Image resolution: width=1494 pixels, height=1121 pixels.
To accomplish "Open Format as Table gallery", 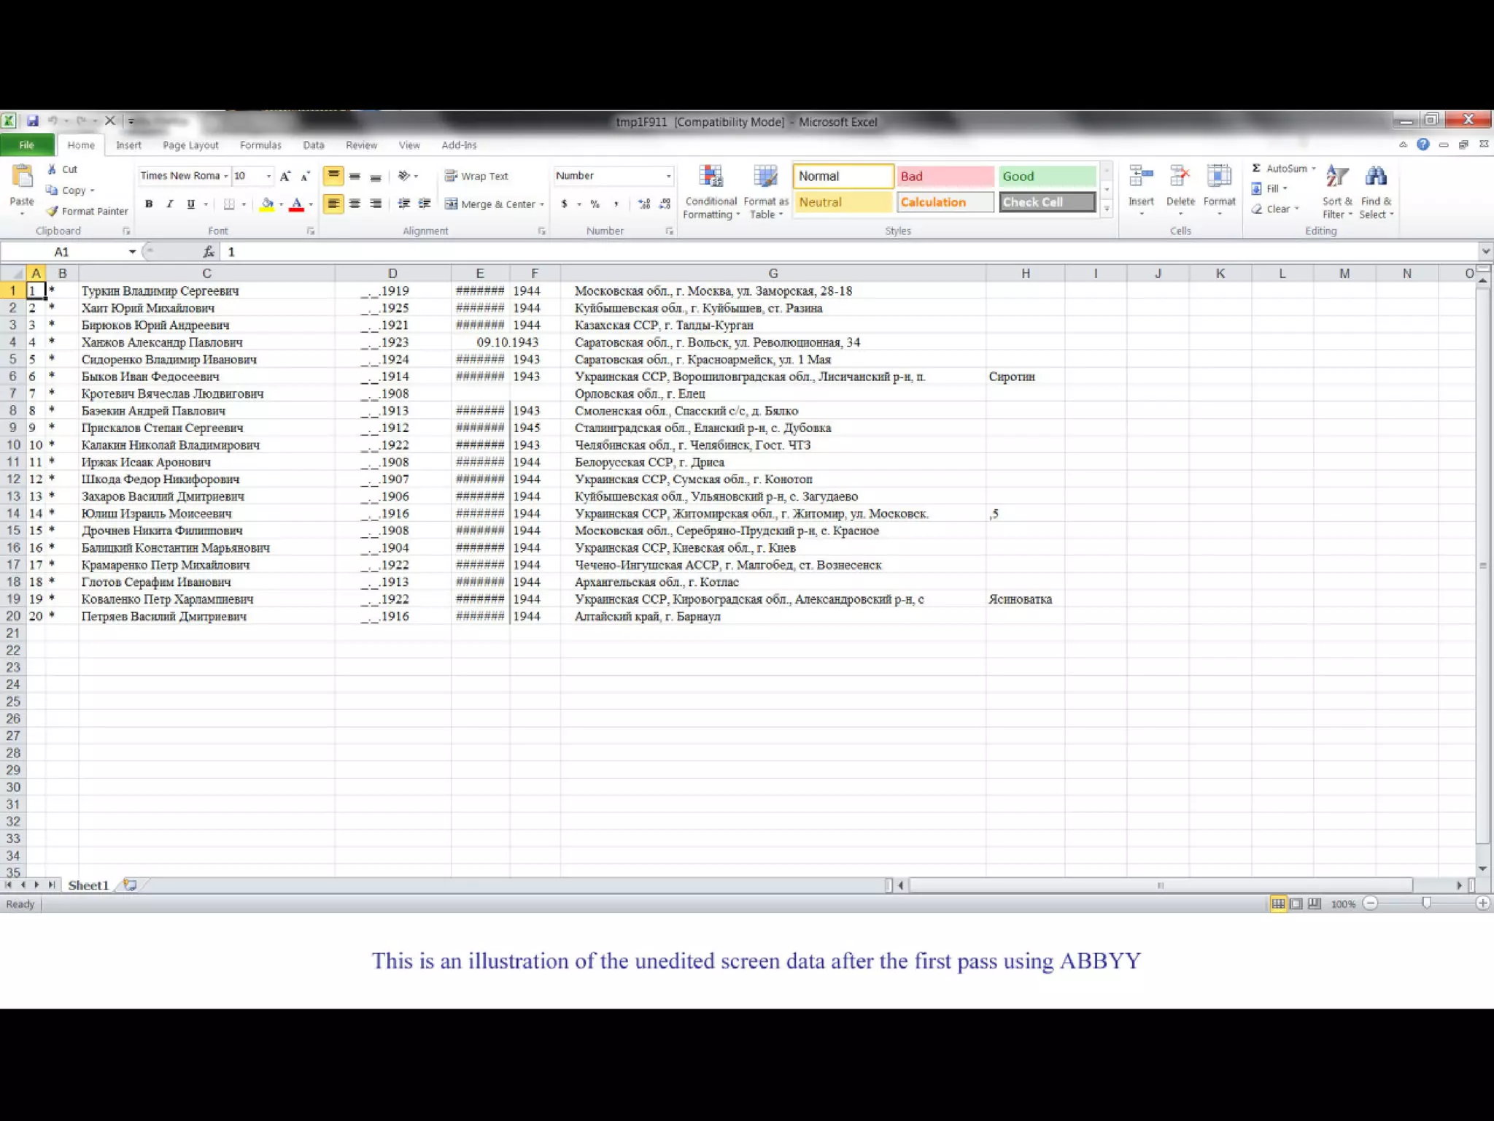I will point(766,192).
